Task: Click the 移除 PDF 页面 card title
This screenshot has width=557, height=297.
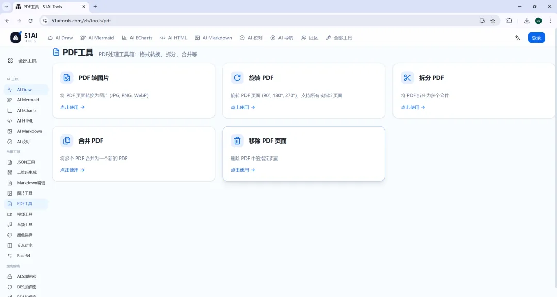Action: pos(268,141)
